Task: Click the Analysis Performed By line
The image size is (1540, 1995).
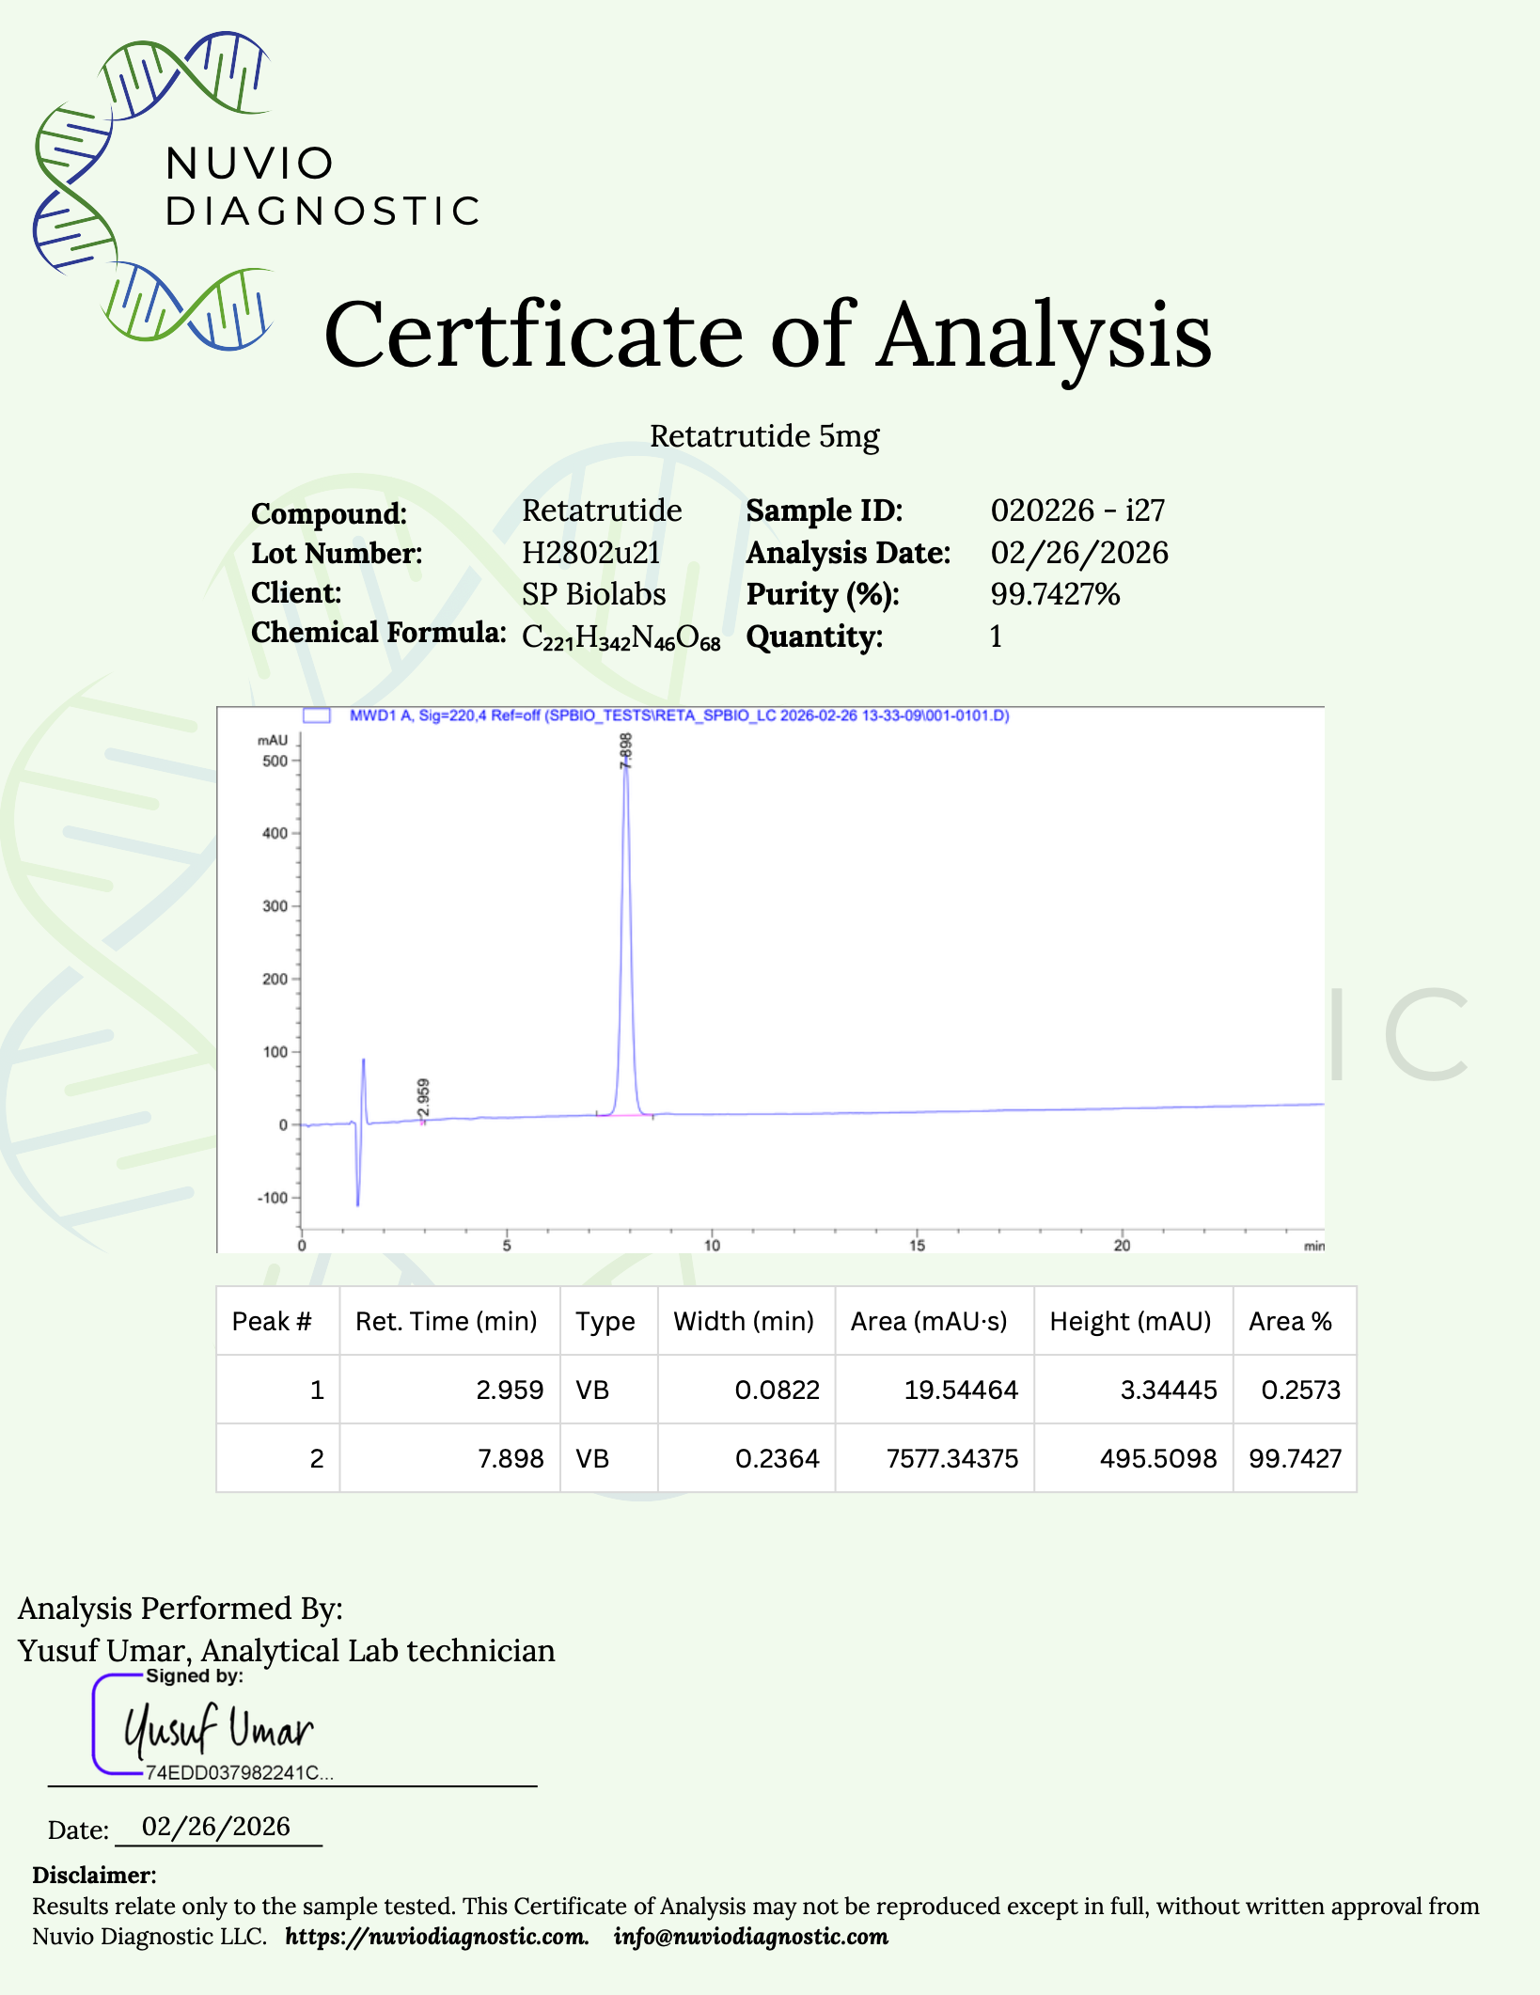Action: [181, 1609]
